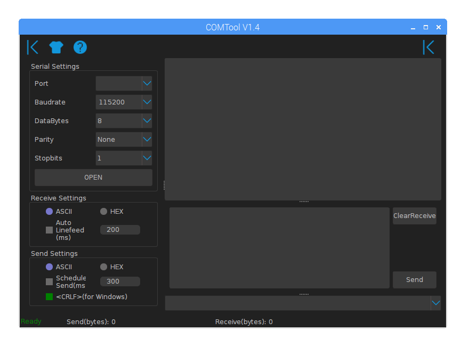
Task: Open the Stopbits 1 combo box
Action: [x=124, y=158]
